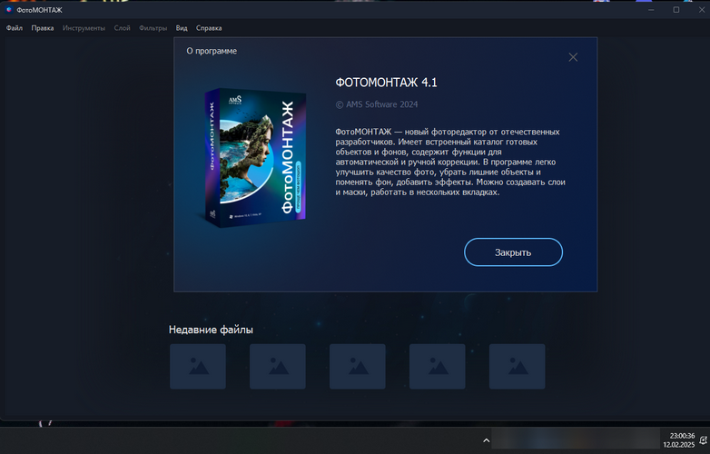Open the Вид menu
The image size is (710, 454).
pos(182,28)
